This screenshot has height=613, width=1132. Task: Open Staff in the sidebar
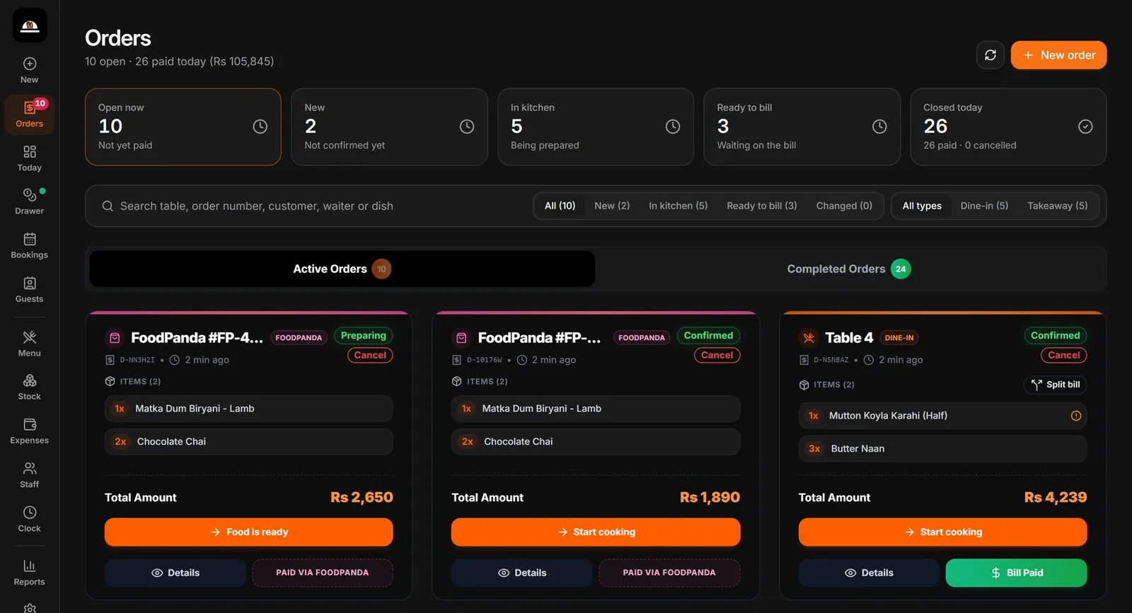click(29, 474)
